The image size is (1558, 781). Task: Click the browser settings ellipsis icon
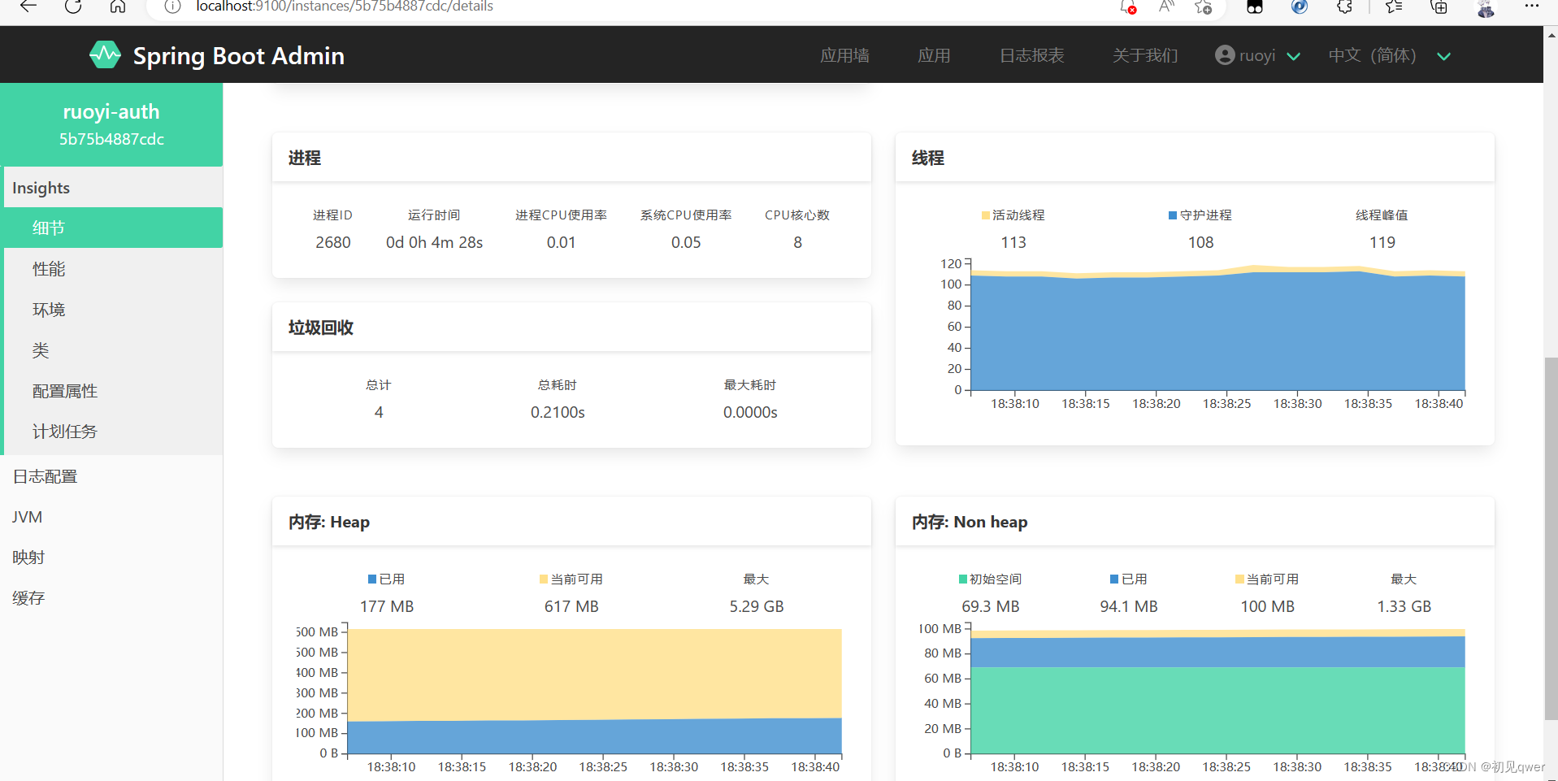coord(1531,7)
